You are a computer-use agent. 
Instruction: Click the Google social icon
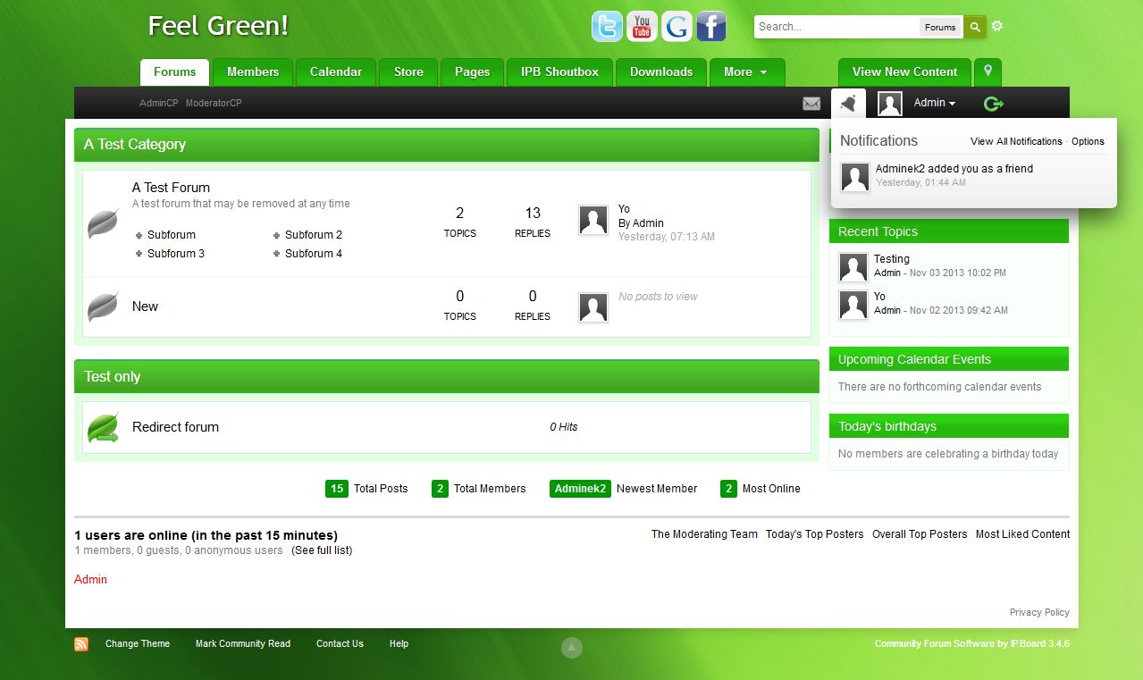click(677, 27)
